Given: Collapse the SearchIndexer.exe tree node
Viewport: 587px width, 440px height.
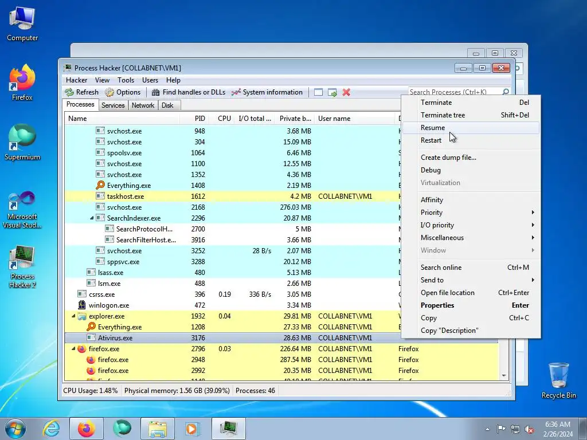Looking at the screenshot, I should point(92,218).
